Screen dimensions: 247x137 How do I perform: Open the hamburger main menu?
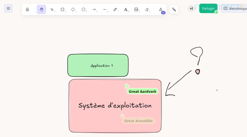(8, 9)
